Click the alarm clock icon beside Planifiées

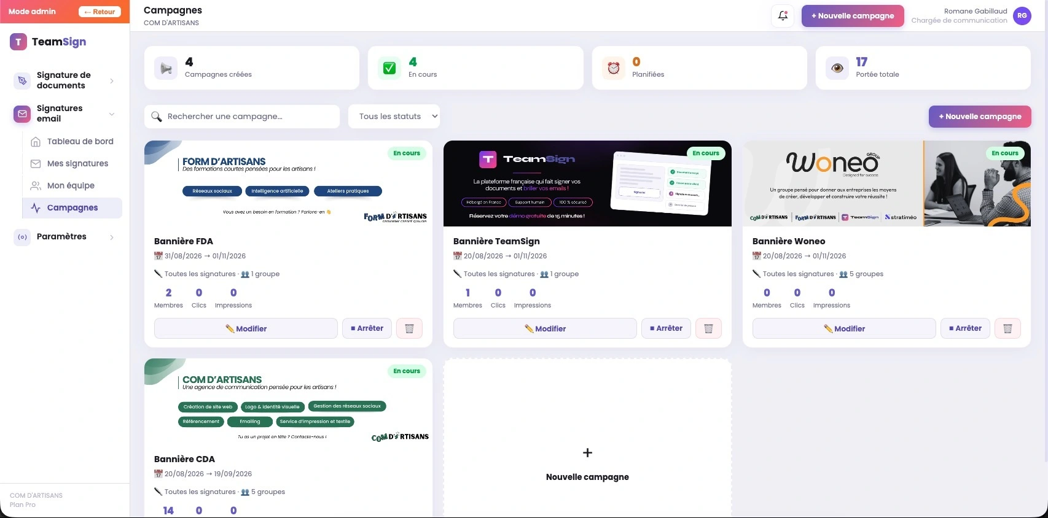click(613, 68)
